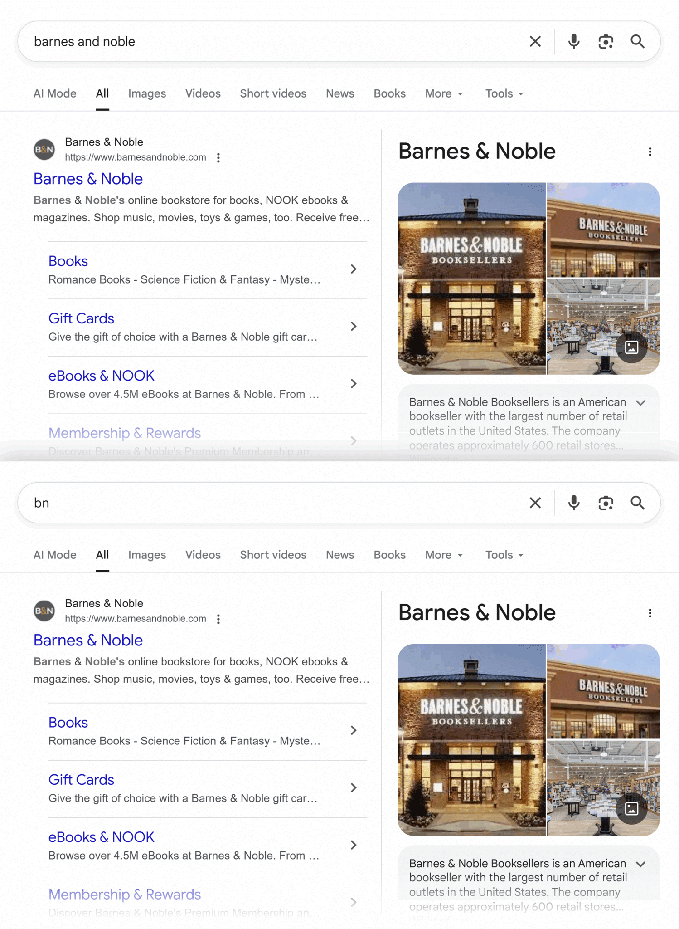The height and width of the screenshot is (929, 679).
Task: Open image search in 'barnes and noble' search bar
Action: pyautogui.click(x=606, y=42)
